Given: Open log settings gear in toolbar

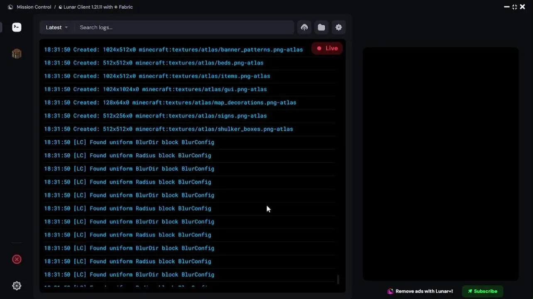Looking at the screenshot, I should [339, 27].
